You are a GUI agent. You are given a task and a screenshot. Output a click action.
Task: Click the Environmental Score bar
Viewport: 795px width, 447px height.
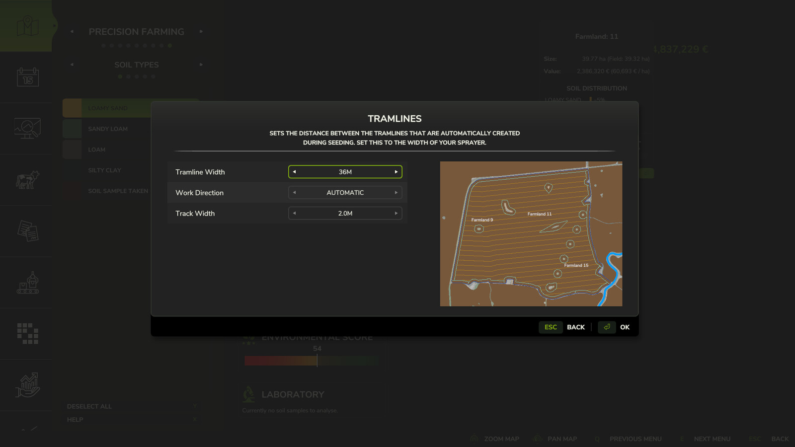(312, 361)
